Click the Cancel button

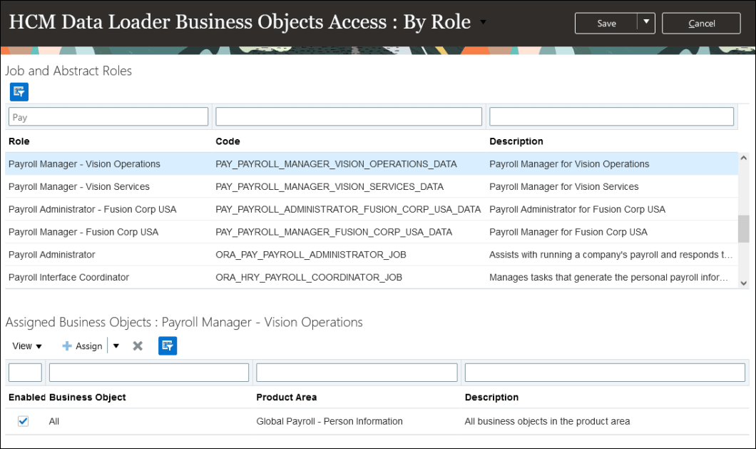pos(700,22)
